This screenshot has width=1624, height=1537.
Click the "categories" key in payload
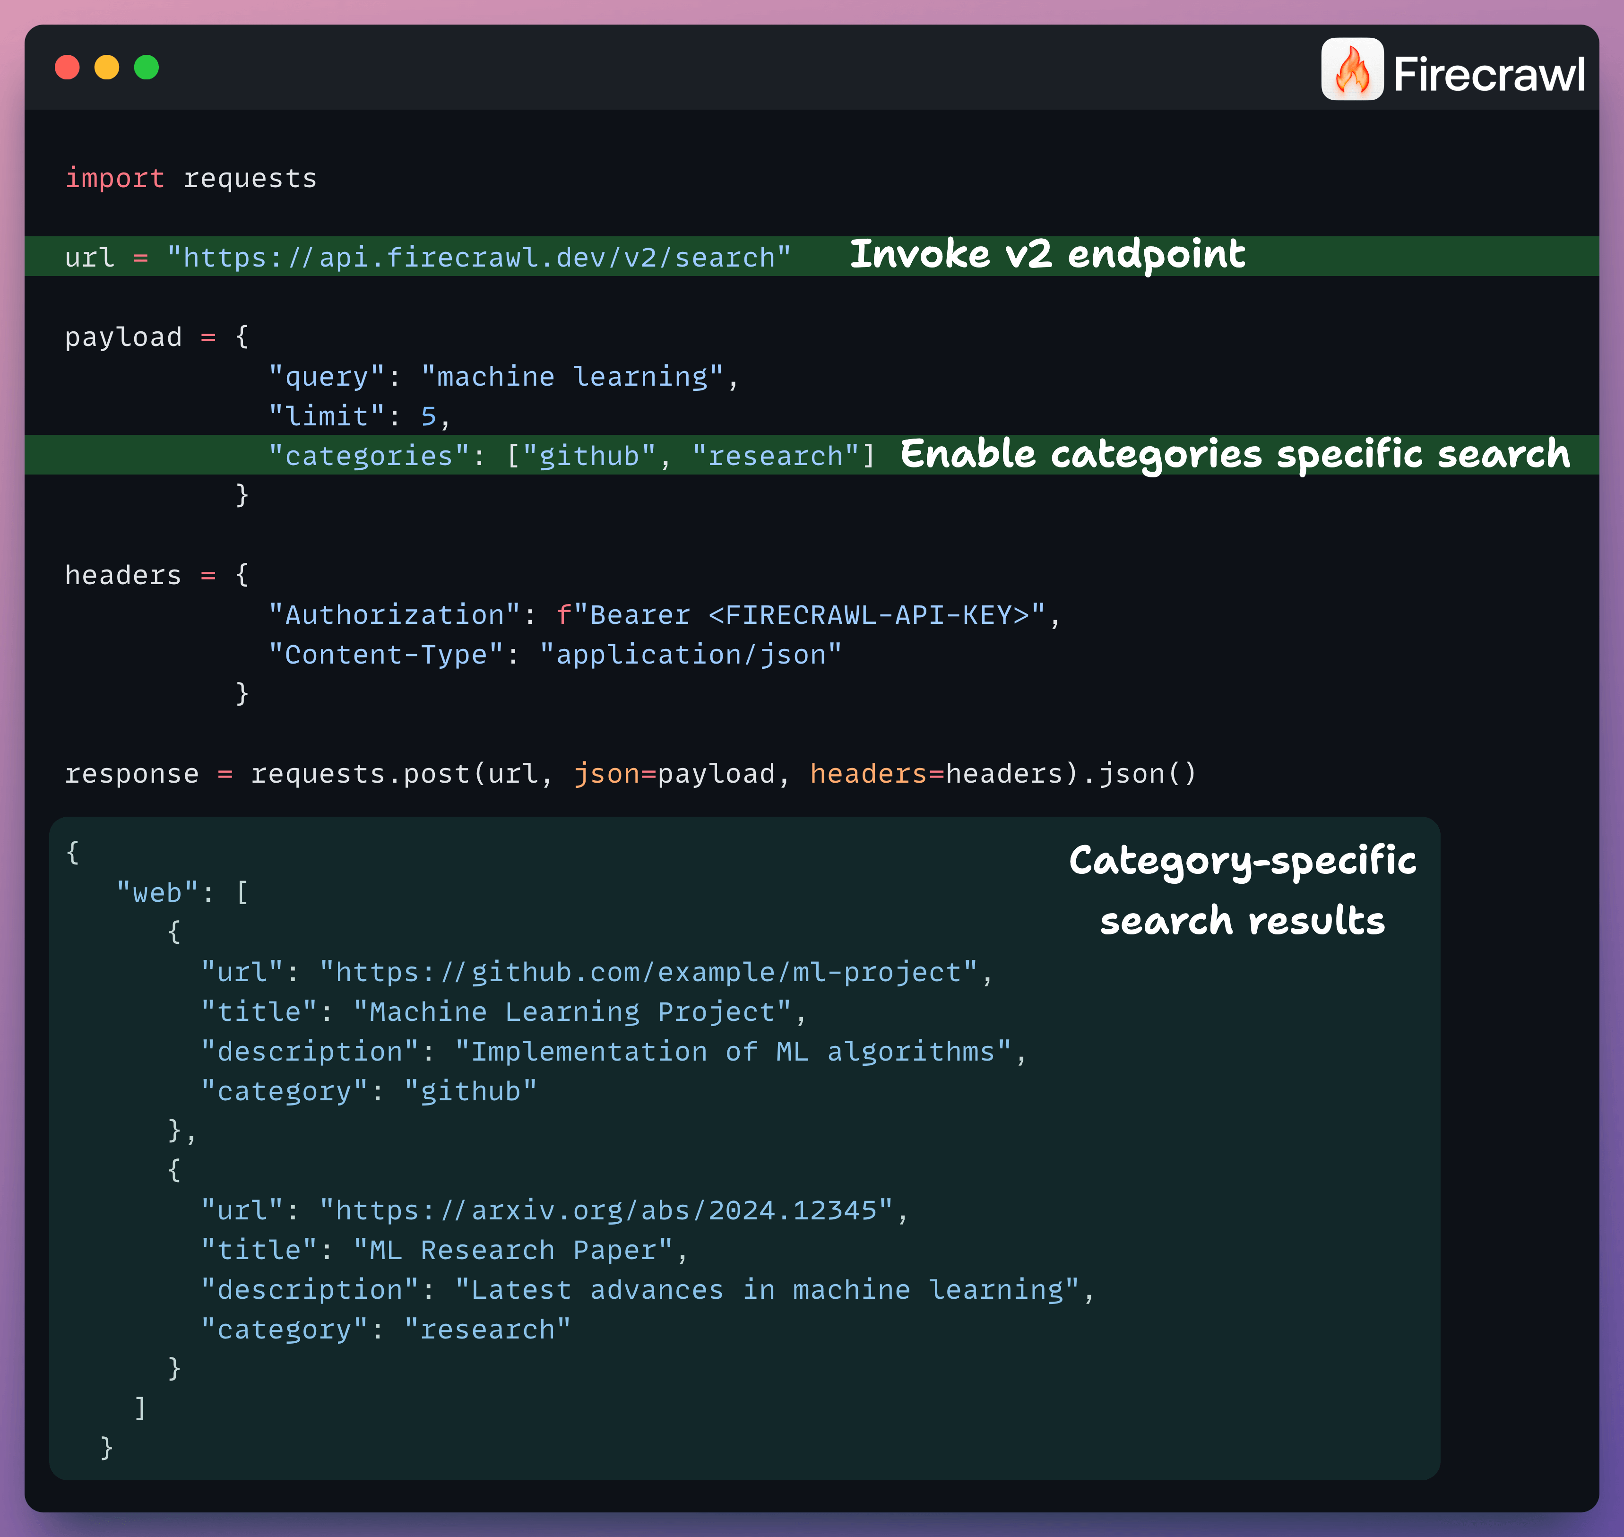[x=369, y=456]
